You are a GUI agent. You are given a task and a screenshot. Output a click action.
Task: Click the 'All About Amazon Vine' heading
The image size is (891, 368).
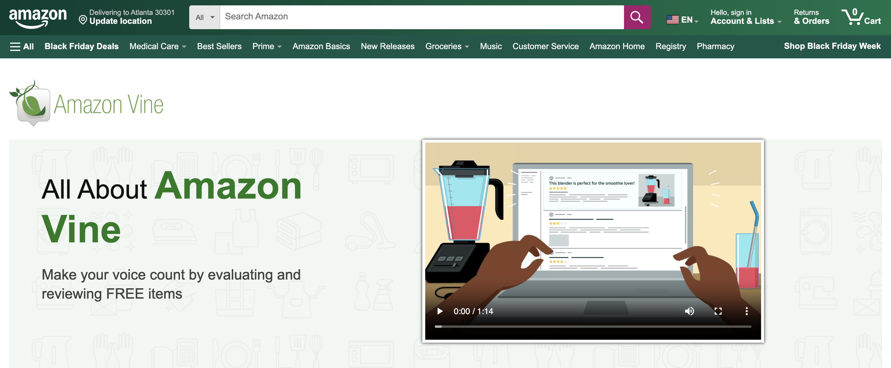pos(172,207)
